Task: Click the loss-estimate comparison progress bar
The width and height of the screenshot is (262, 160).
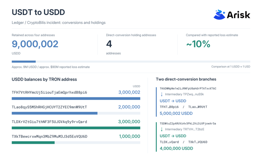Action: [131, 62]
